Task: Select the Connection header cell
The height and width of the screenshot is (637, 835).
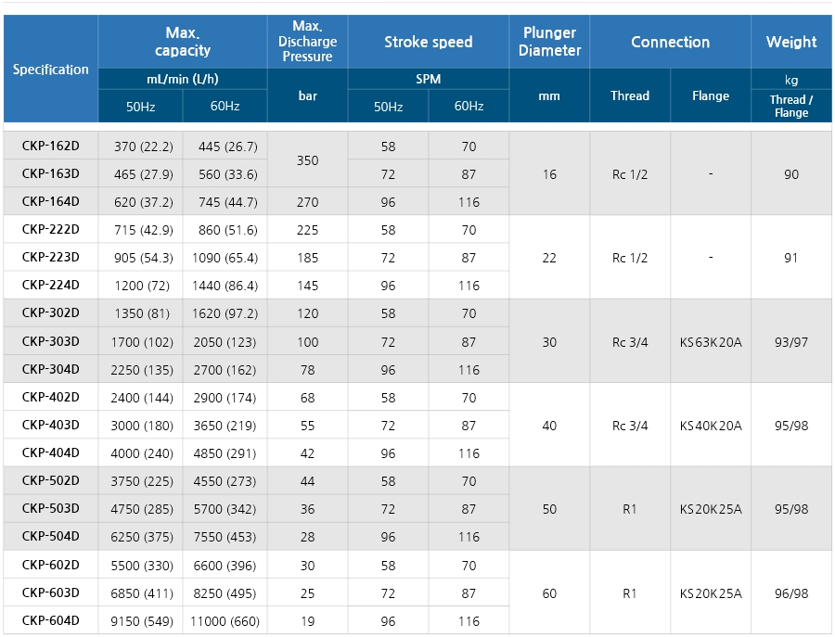Action: (x=670, y=42)
